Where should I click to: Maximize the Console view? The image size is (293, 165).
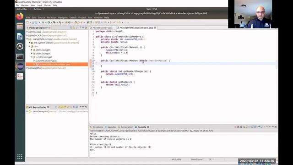276,127
